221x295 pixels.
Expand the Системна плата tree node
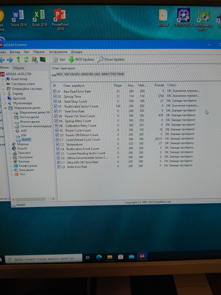pos(3,84)
